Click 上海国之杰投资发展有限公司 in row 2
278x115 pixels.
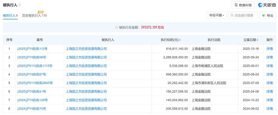pyautogui.click(x=86, y=57)
